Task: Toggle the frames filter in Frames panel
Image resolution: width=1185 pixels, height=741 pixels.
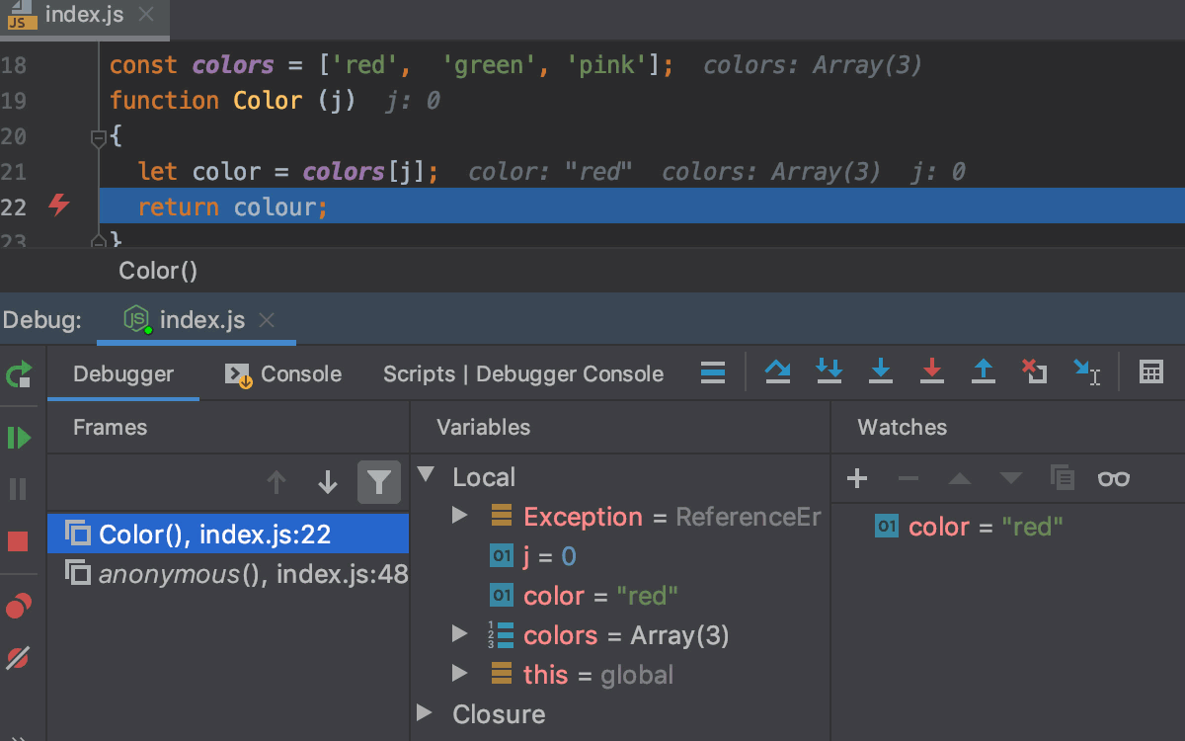Action: pos(379,481)
